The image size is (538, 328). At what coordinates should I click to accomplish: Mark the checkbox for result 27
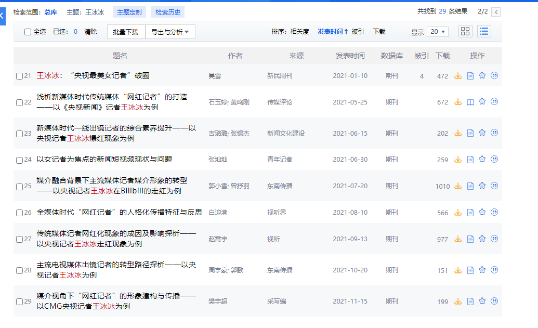20,240
